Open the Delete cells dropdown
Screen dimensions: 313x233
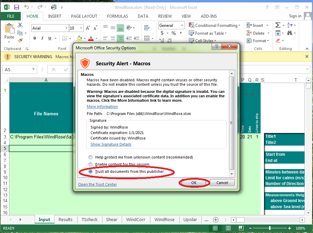pyautogui.click(x=268, y=33)
